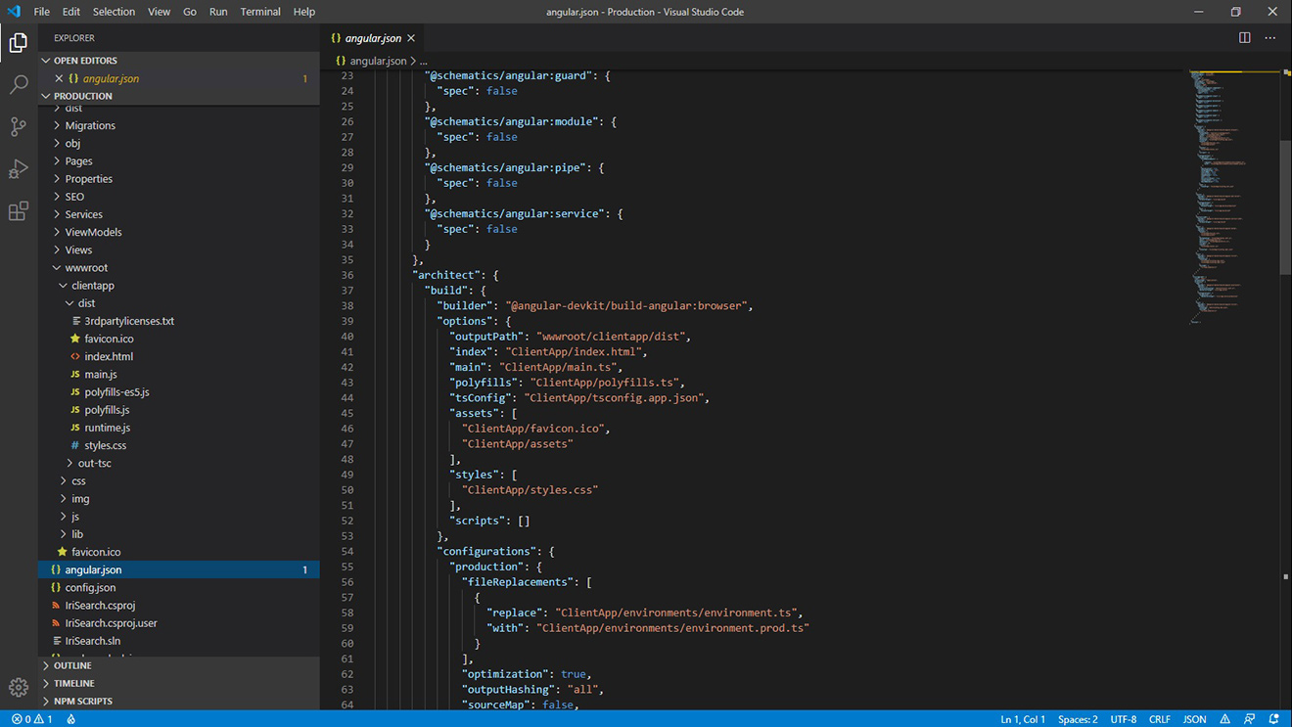1292x727 pixels.
Task: Open the Run menu
Action: coord(218,12)
